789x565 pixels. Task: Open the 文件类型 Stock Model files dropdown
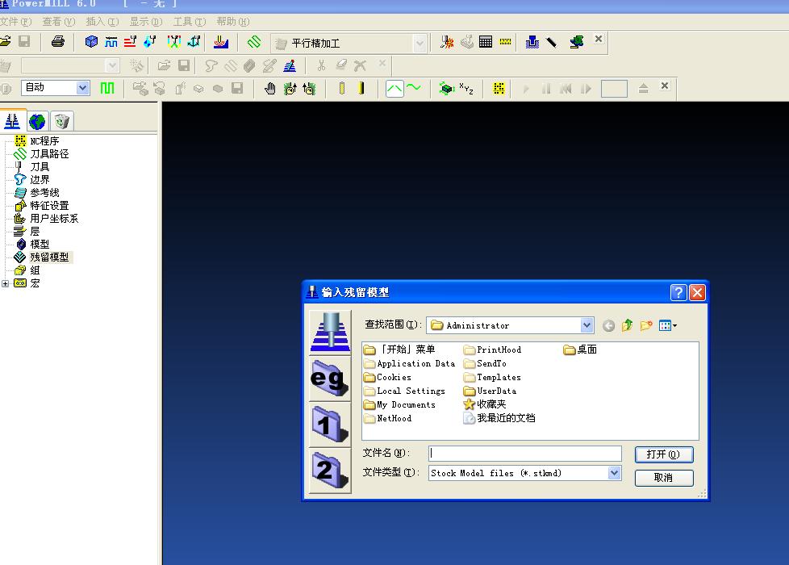click(614, 473)
